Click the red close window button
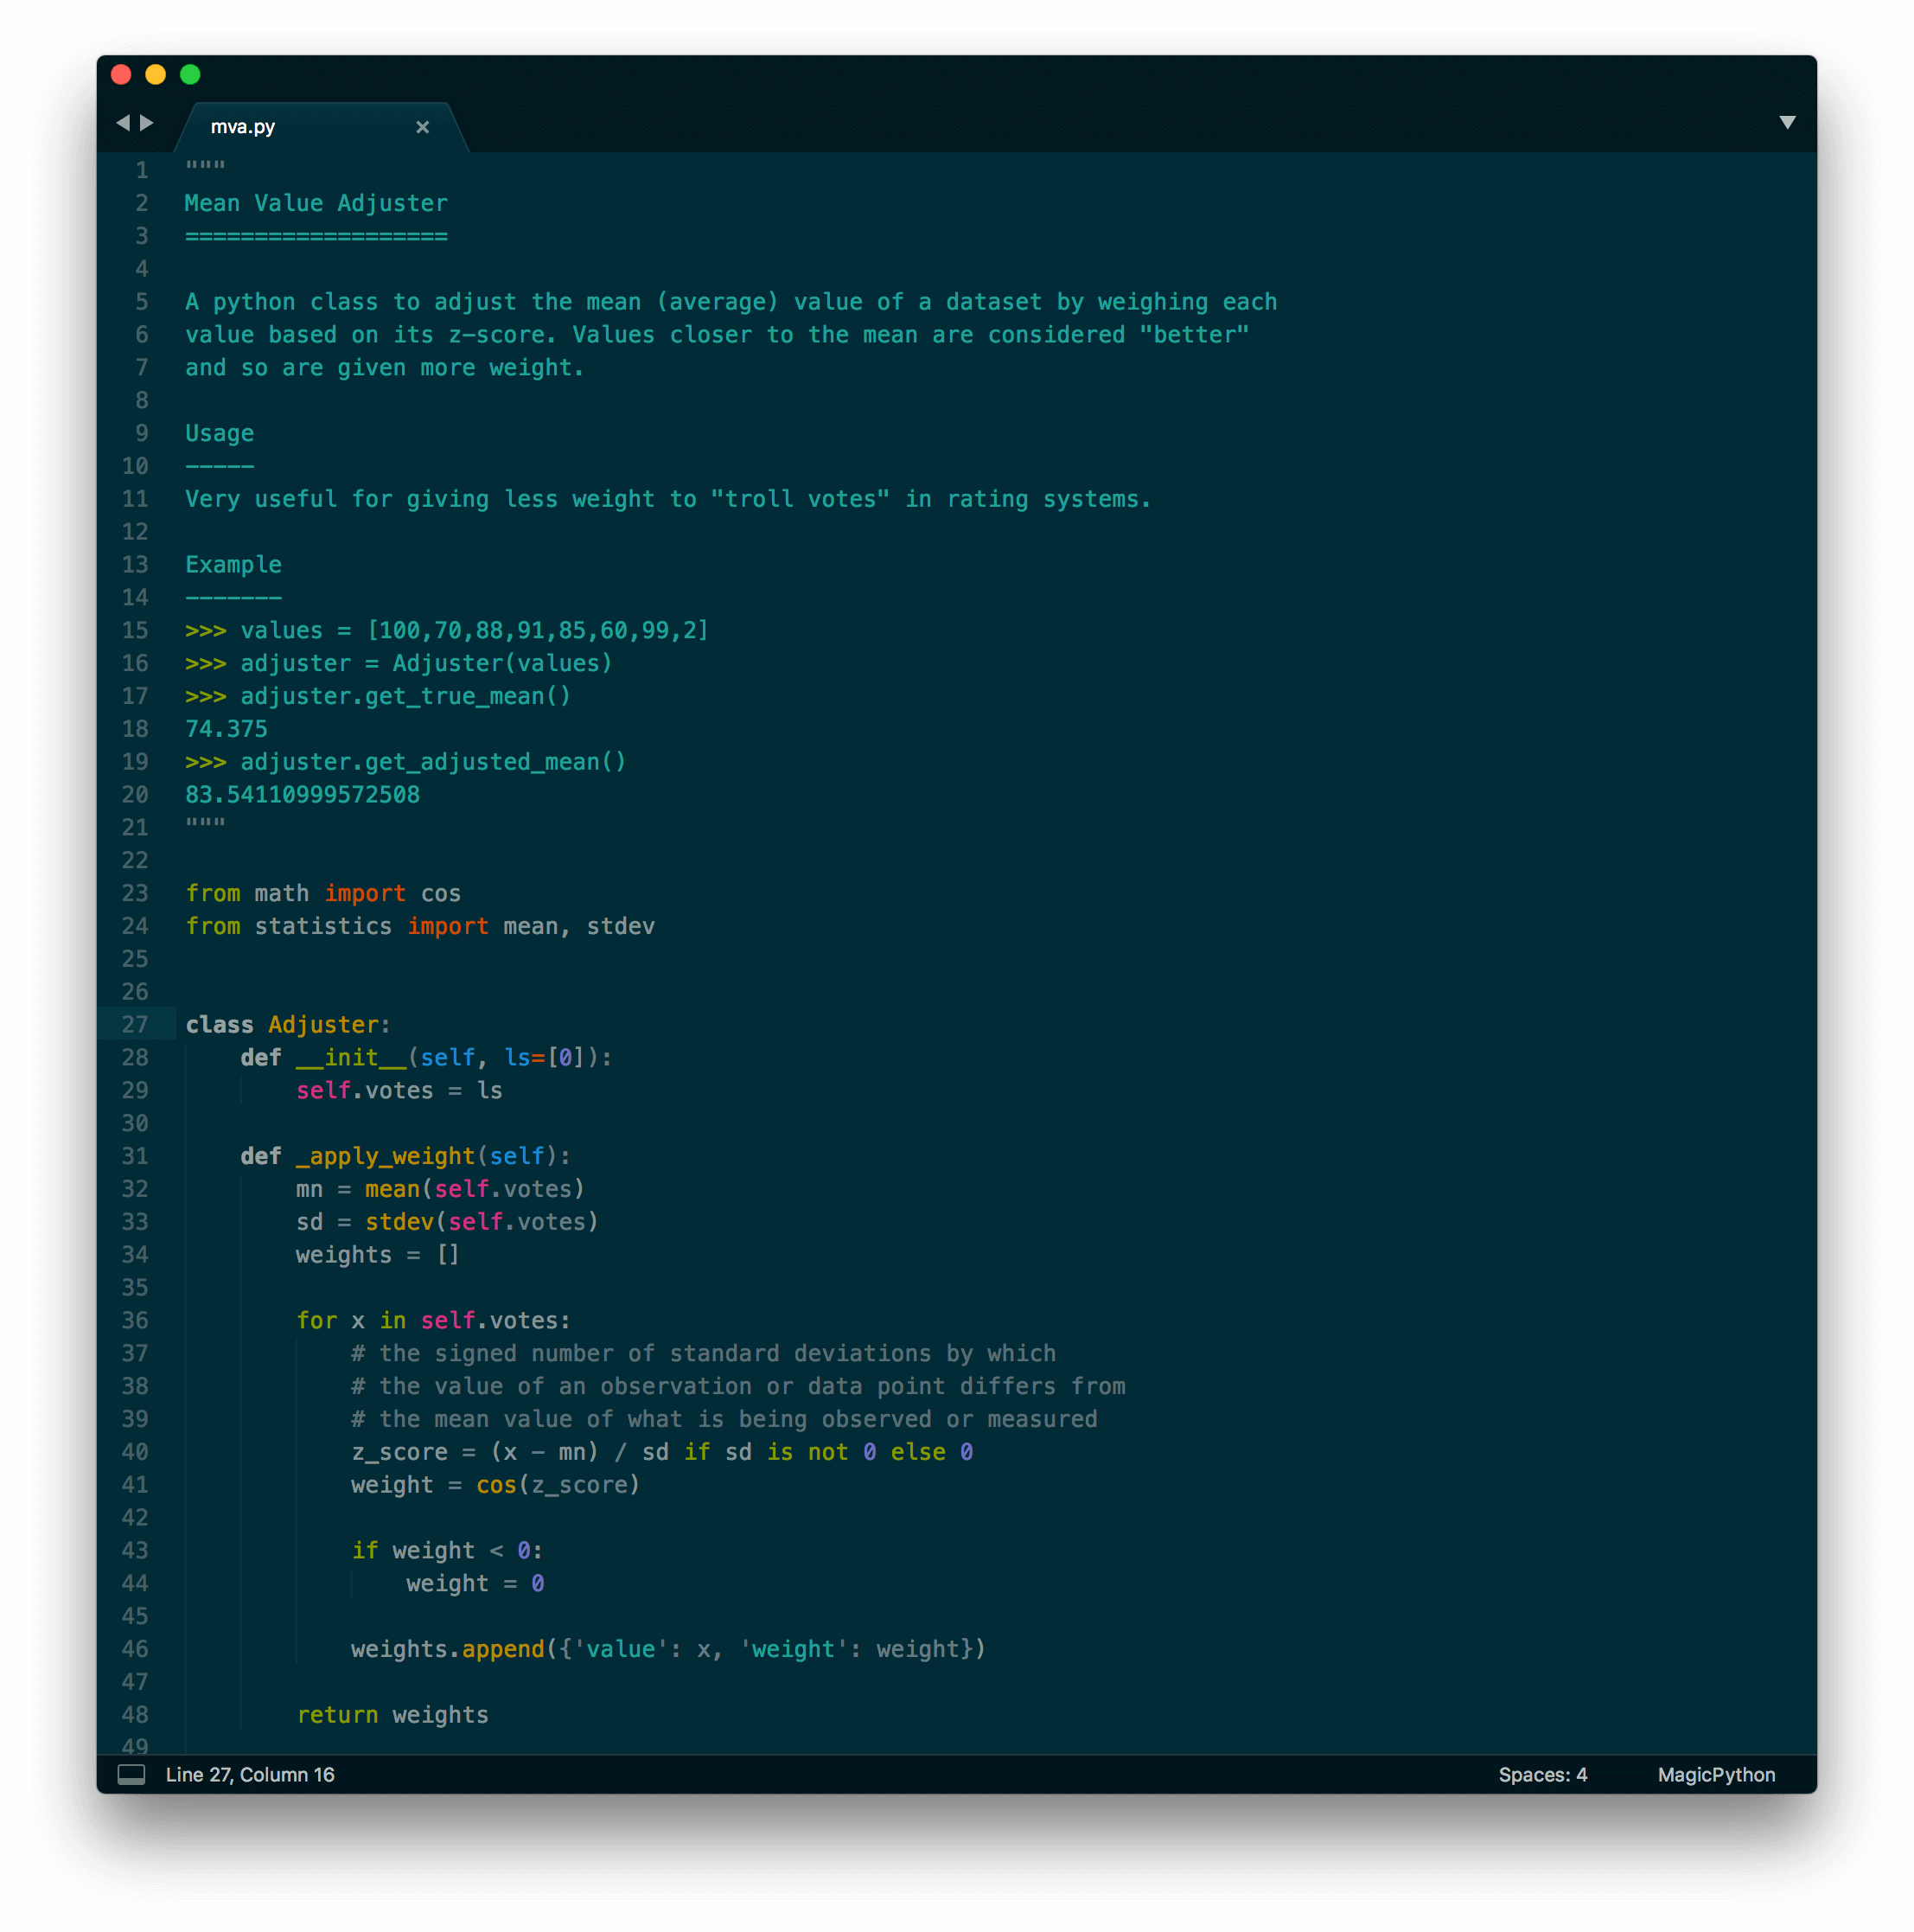1914x1932 pixels. 121,75
